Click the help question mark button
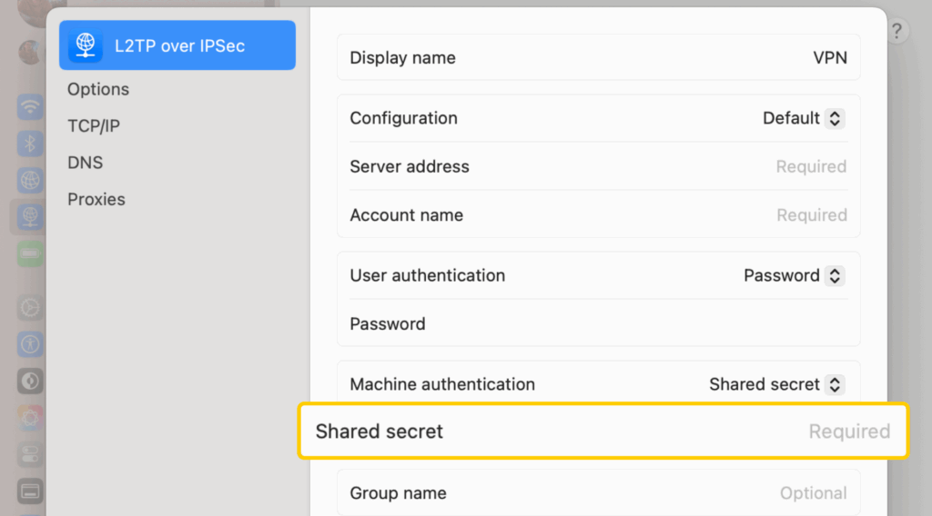932x516 pixels. point(897,32)
